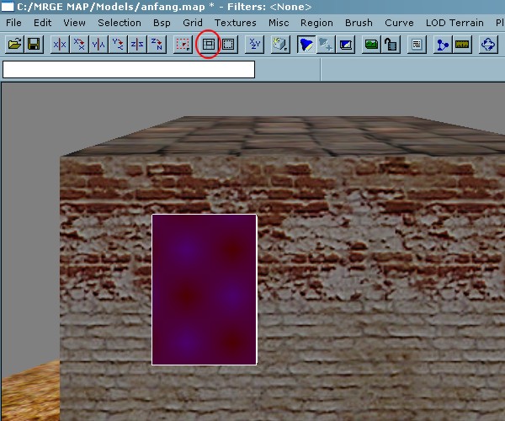Viewport: 505px width, 421px height.
Task: Open the Curve menu
Action: tap(399, 23)
